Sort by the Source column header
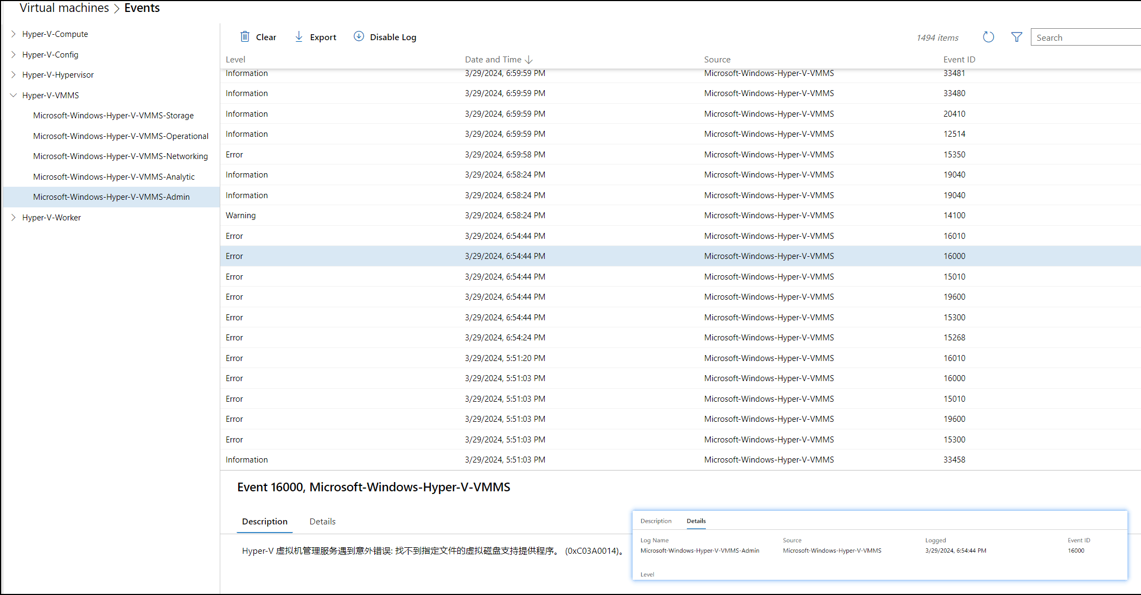The width and height of the screenshot is (1141, 595). click(x=717, y=60)
